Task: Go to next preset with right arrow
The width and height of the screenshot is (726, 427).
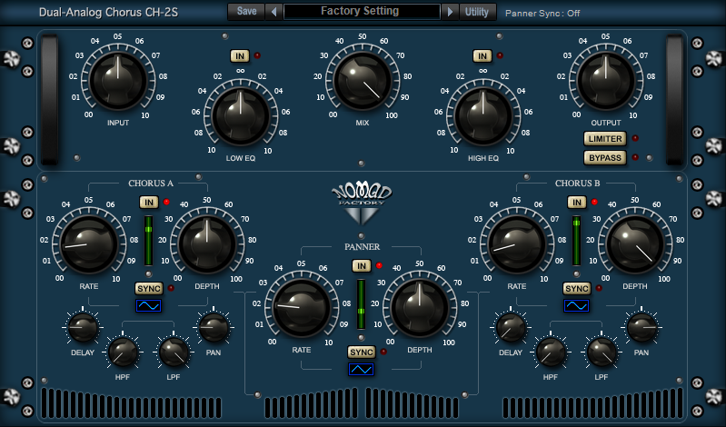Action: pos(450,12)
